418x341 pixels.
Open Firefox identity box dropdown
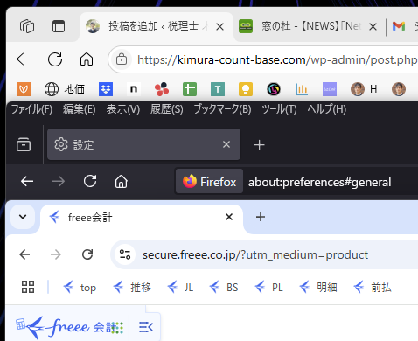click(x=209, y=182)
